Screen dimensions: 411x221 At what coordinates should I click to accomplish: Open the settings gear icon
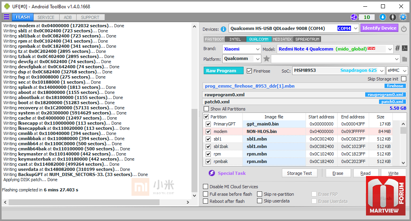[x=403, y=17]
